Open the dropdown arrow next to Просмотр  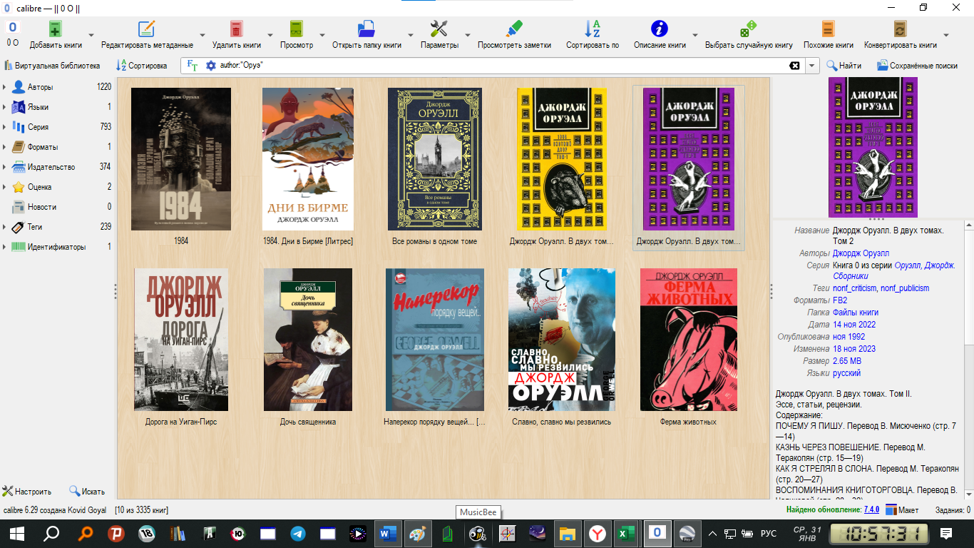[x=322, y=34]
